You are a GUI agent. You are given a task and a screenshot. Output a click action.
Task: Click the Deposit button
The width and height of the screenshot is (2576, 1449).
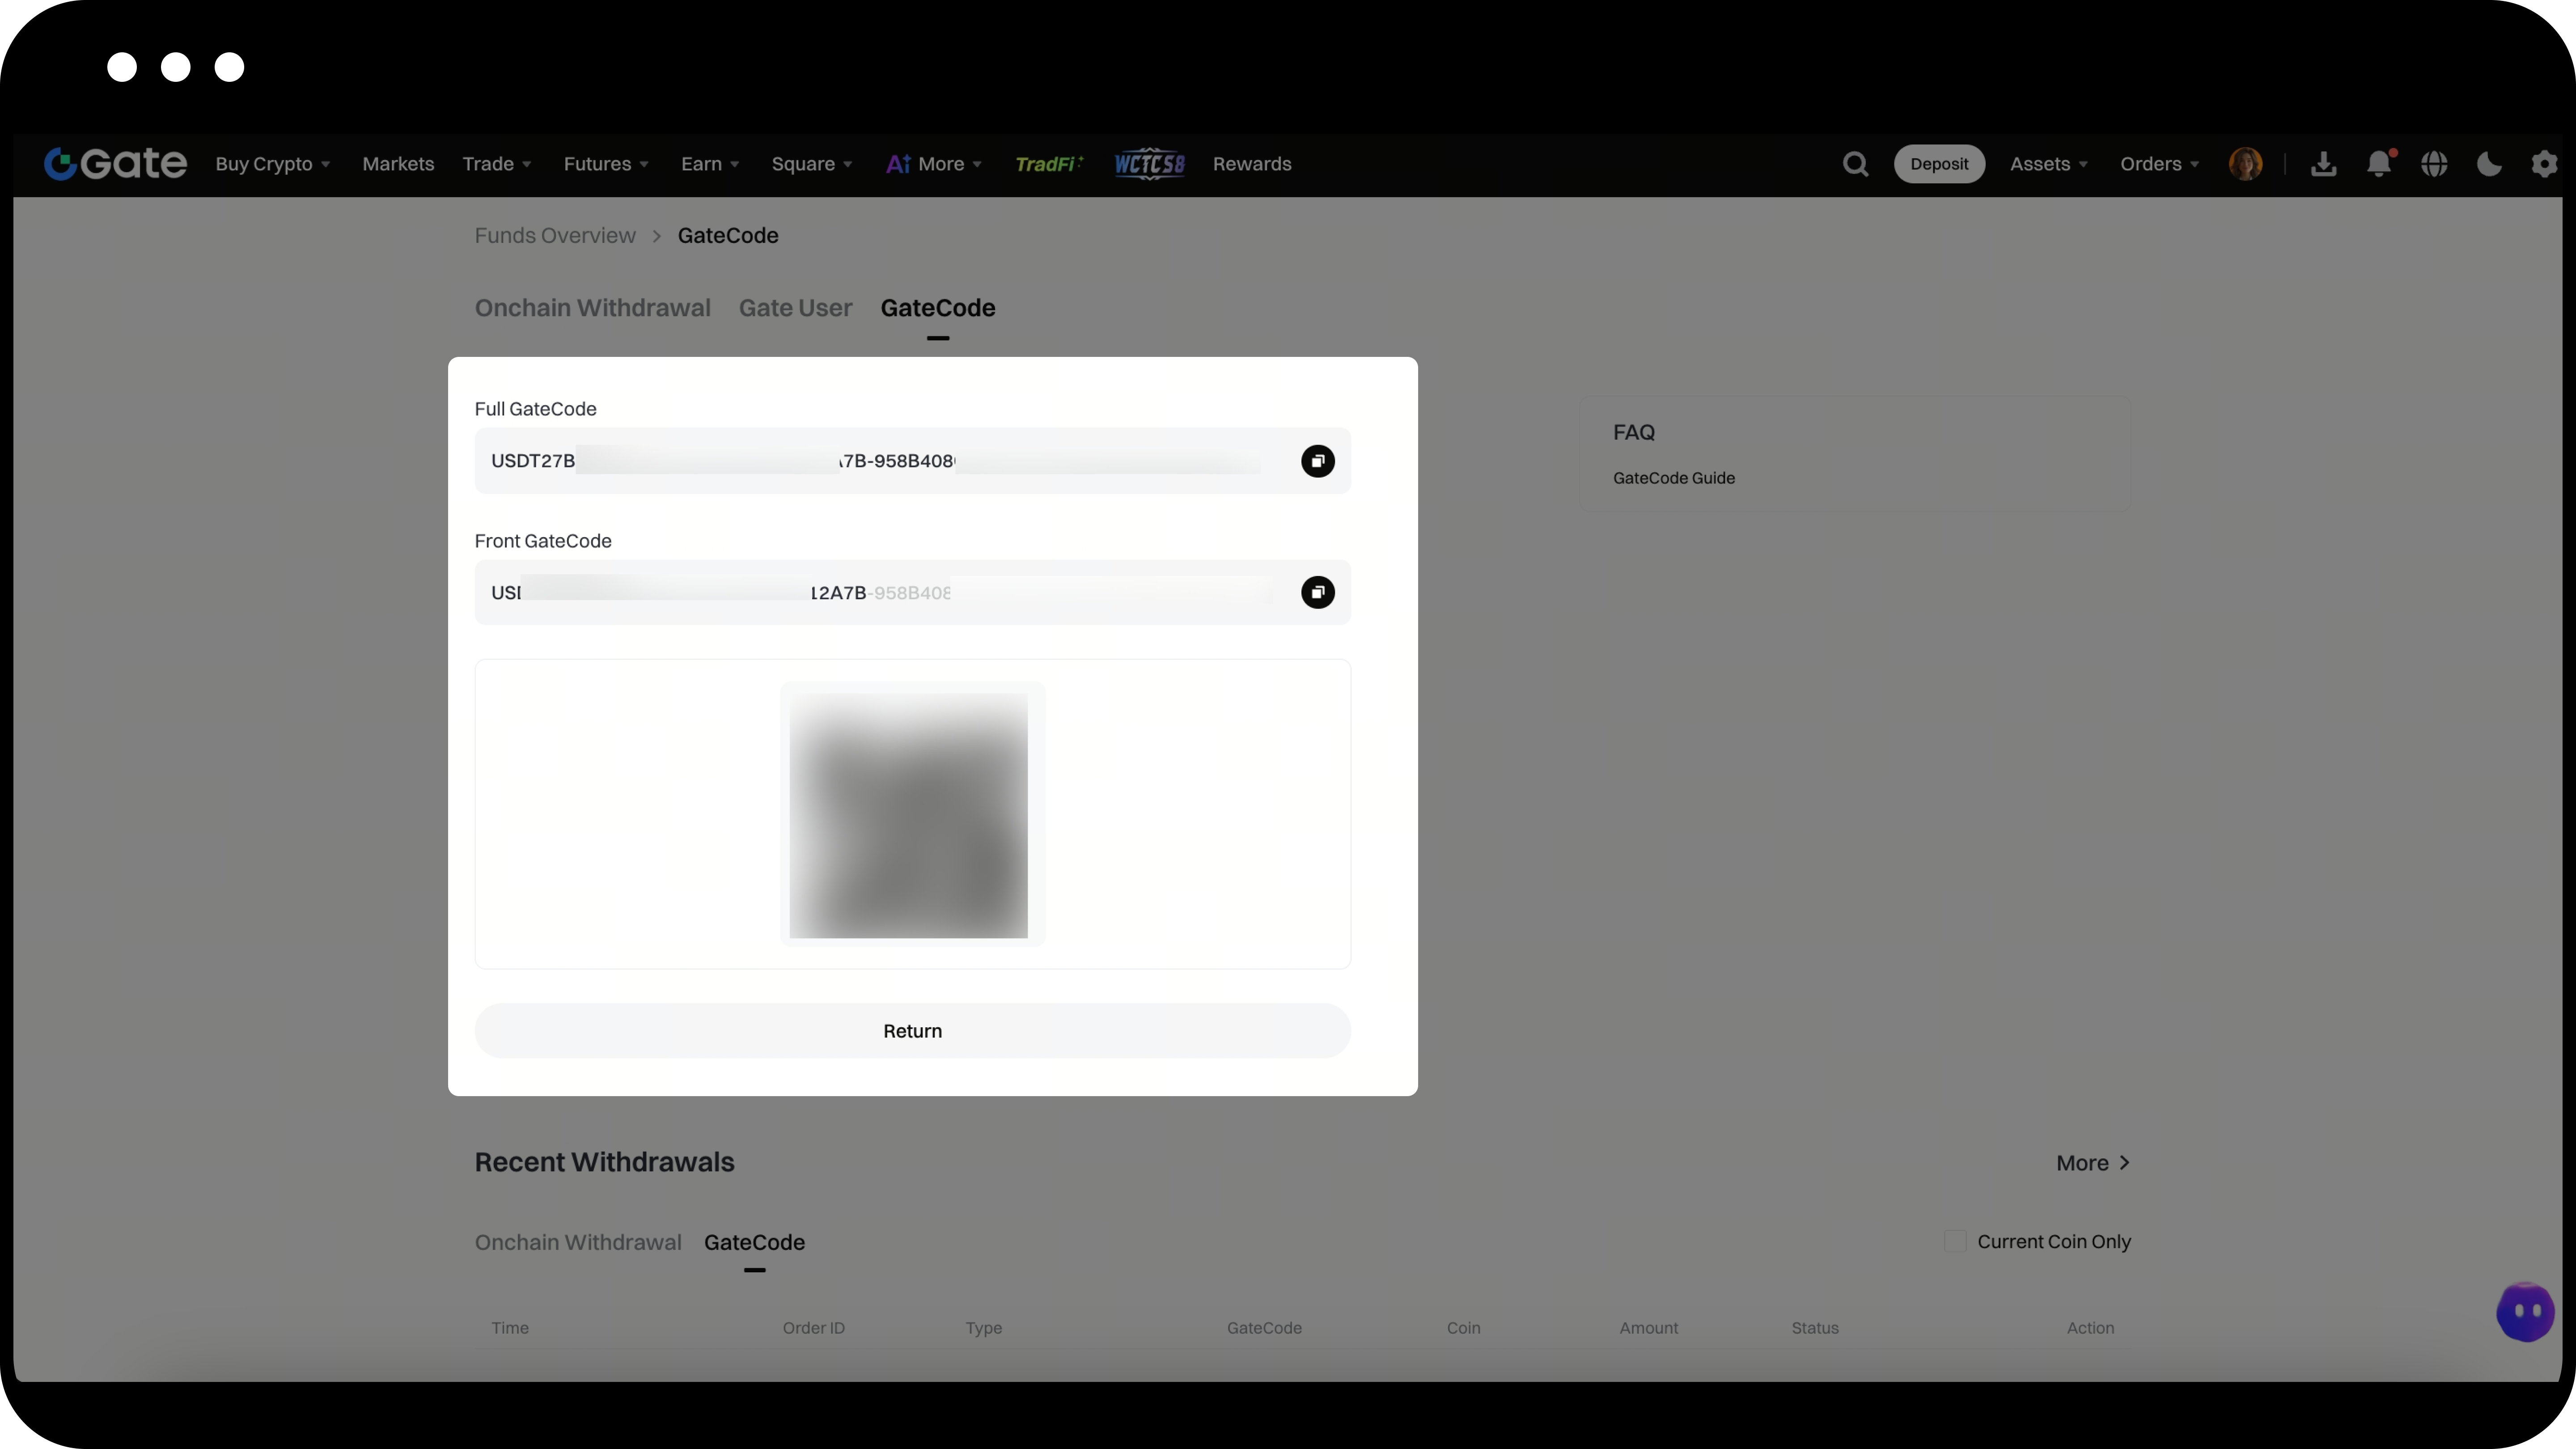tap(1938, 164)
